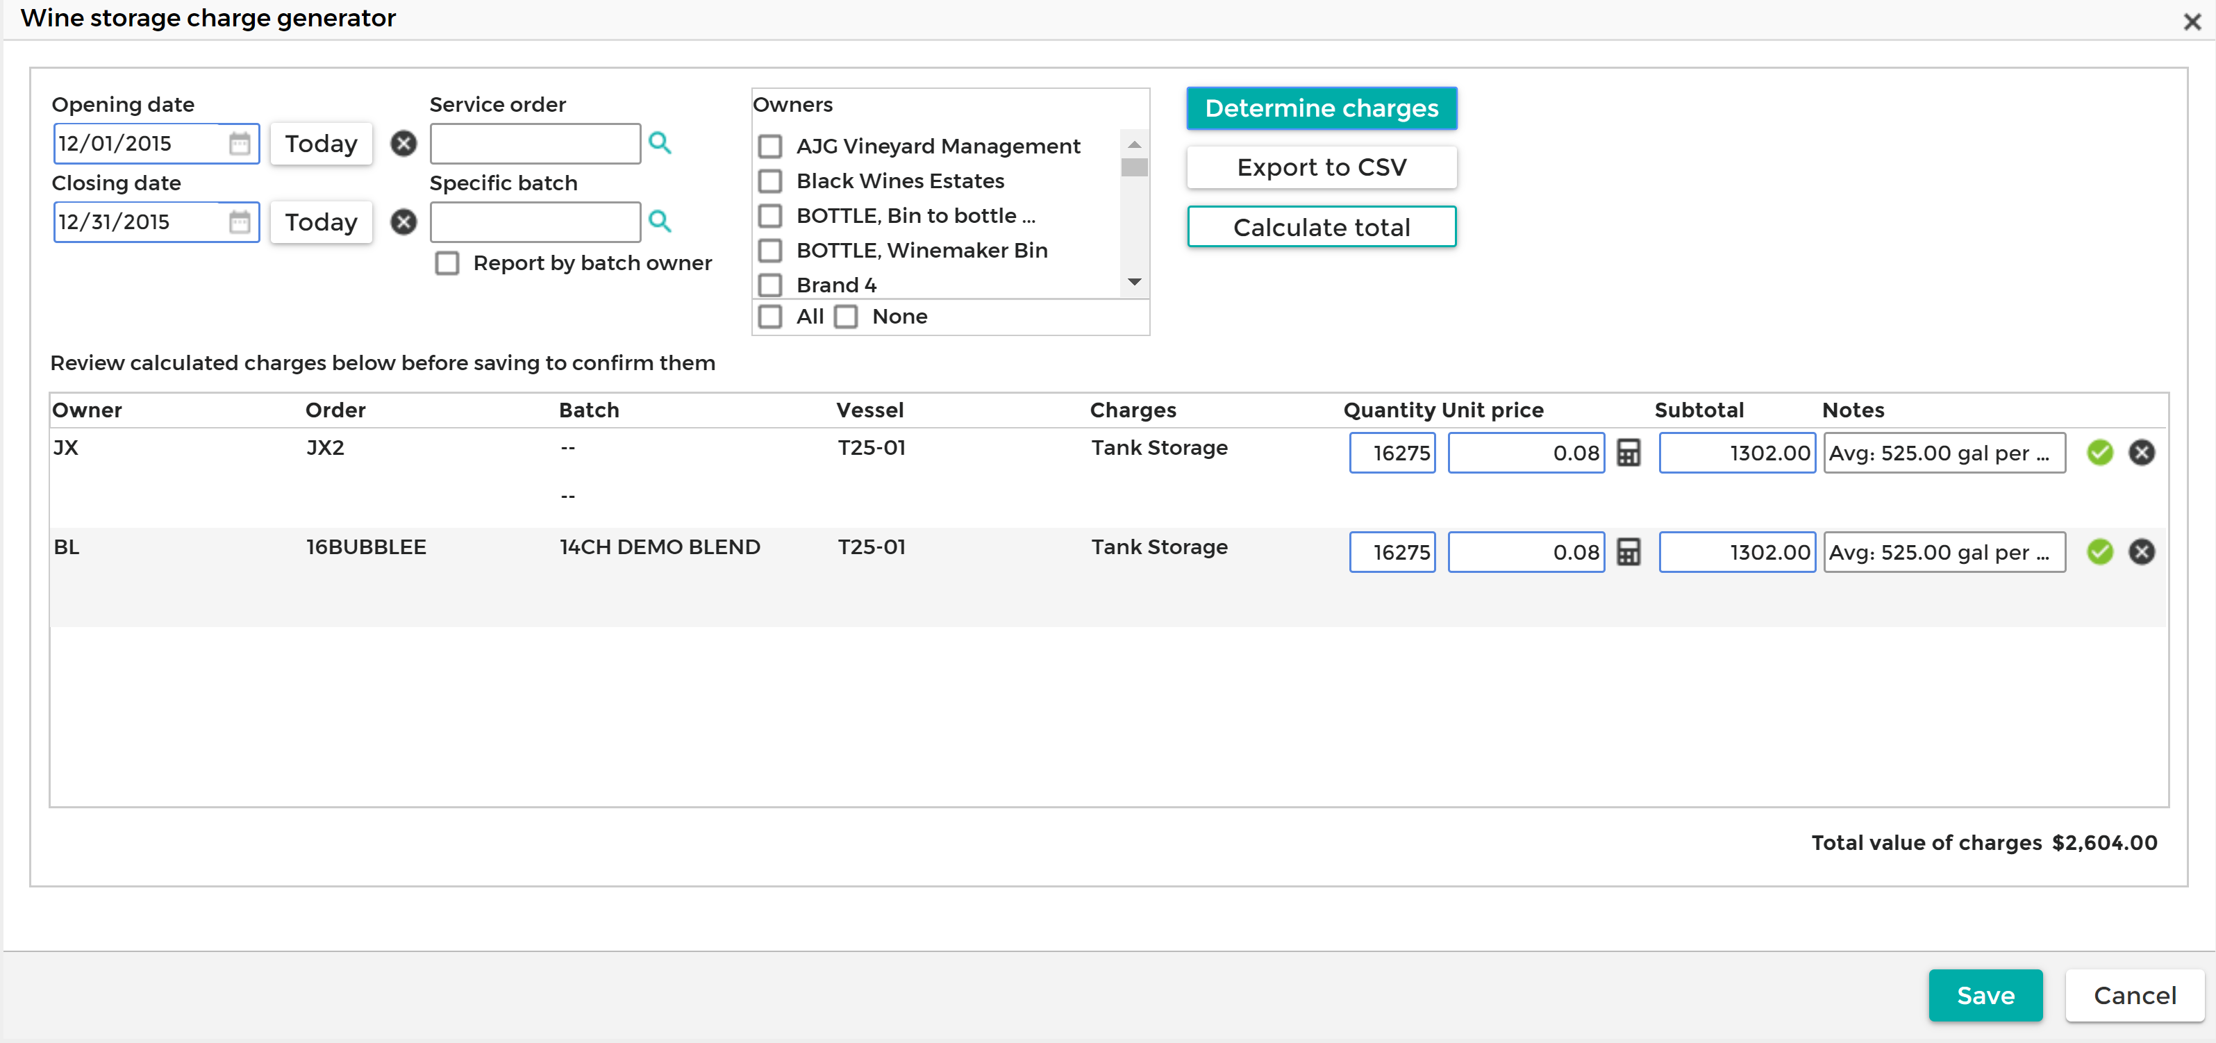2216x1043 pixels.
Task: Confirm the BL charge with green check
Action: pyautogui.click(x=2100, y=552)
